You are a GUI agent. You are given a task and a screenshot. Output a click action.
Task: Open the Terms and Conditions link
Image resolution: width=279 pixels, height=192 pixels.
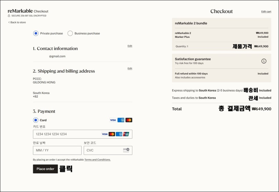97,160
